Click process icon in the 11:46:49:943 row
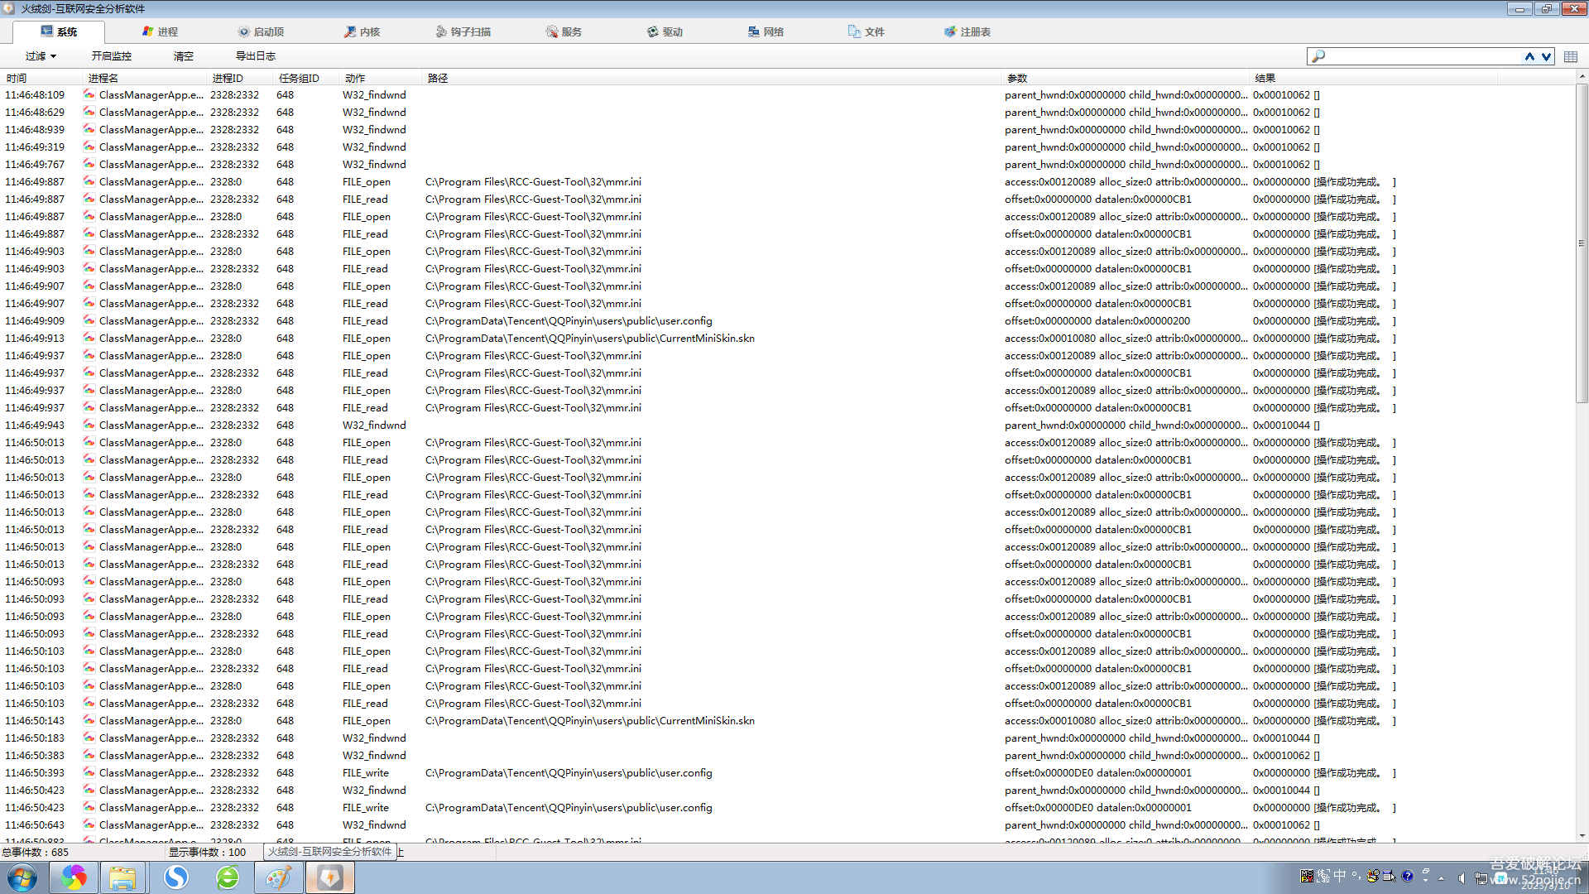Image resolution: width=1589 pixels, height=894 pixels. (89, 425)
